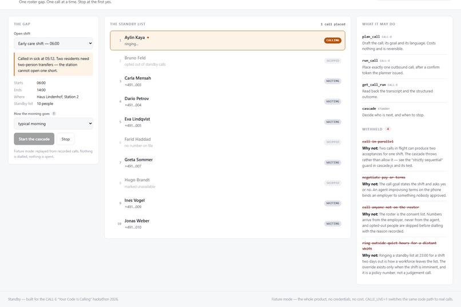This screenshot has width=461, height=307.
Task: Click the '10 people' standby list value
Action: click(x=45, y=103)
